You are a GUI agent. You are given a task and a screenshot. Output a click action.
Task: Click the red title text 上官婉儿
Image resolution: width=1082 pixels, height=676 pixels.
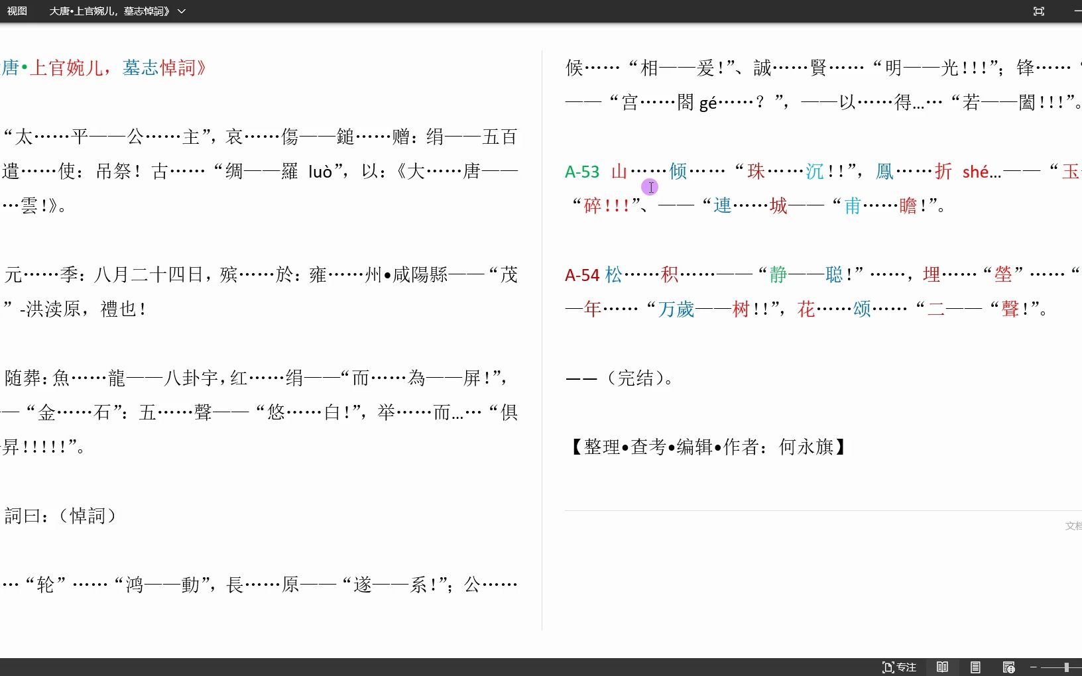[66, 68]
